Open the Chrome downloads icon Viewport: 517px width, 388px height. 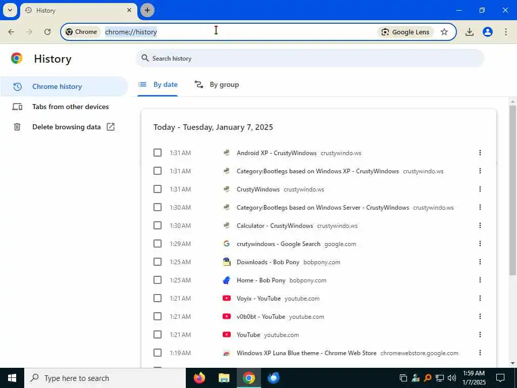click(x=469, y=32)
